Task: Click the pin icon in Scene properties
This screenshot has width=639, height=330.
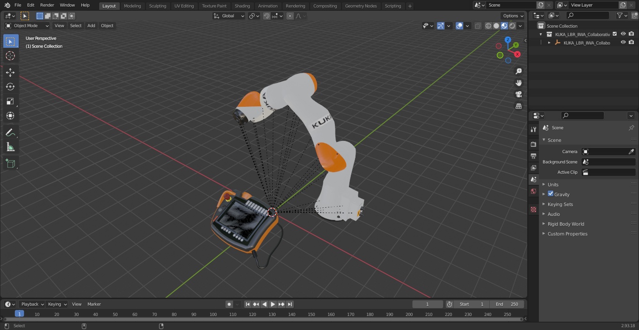Action: [631, 128]
